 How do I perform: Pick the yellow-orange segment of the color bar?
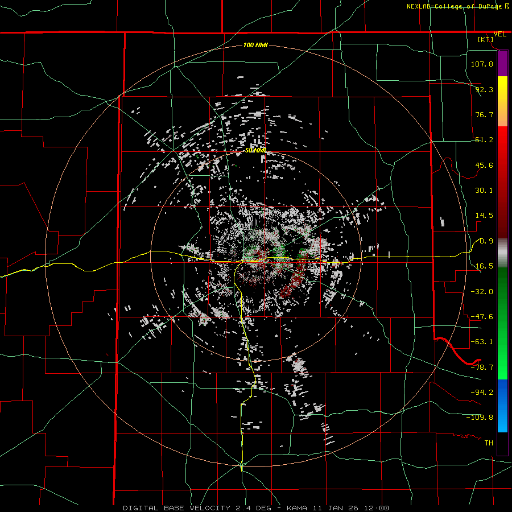pyautogui.click(x=502, y=101)
